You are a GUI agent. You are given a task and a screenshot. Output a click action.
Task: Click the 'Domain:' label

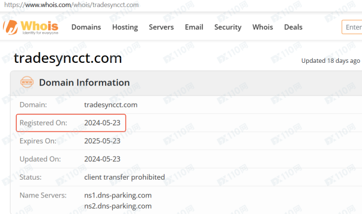33,105
